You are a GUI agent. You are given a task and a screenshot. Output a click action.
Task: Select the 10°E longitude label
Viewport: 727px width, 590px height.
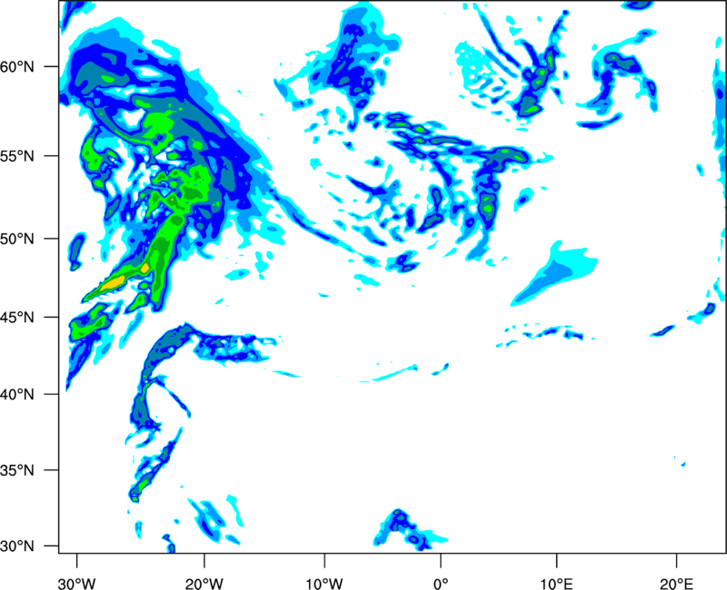point(556,583)
